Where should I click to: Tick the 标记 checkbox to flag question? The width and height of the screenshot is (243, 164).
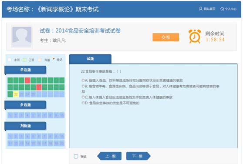(76, 156)
